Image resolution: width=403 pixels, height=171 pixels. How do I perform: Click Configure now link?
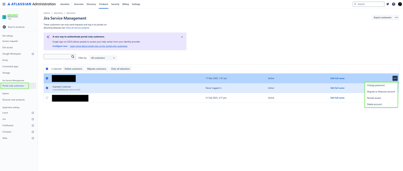click(x=60, y=46)
